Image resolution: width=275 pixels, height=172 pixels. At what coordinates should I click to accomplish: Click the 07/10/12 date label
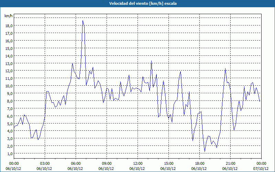click(261, 169)
